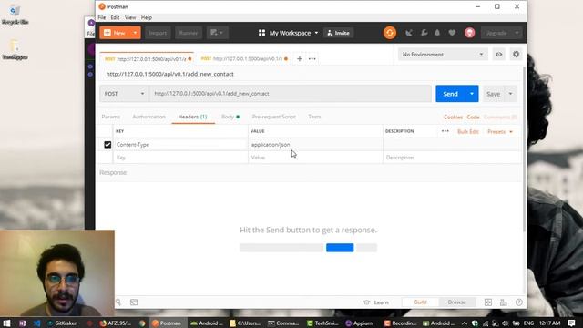Click the empty Value input field

click(x=315, y=158)
